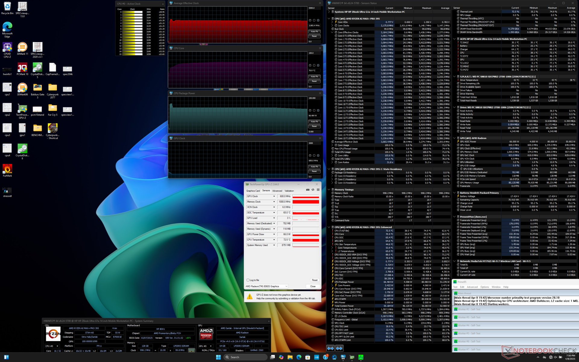Switch to the Graphics Card tab
The height and width of the screenshot is (362, 579).
tap(253, 191)
